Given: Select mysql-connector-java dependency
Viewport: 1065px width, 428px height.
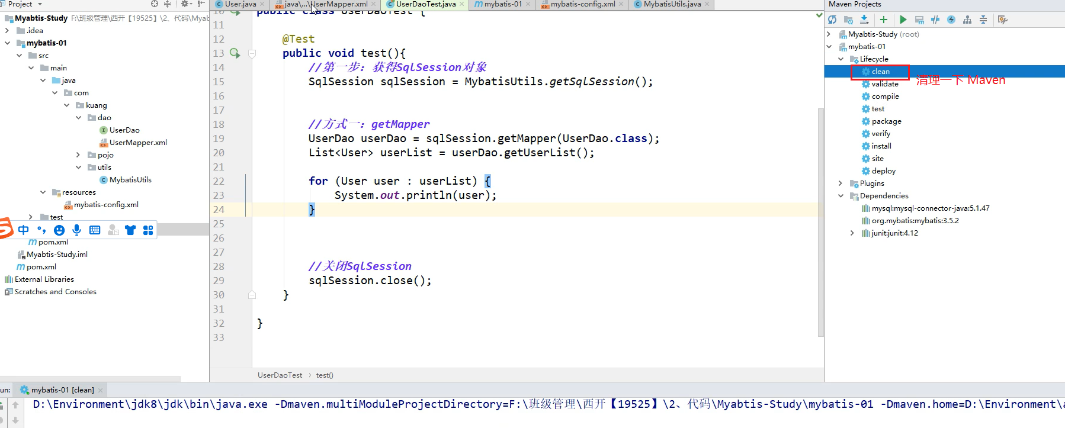Looking at the screenshot, I should coord(925,208).
